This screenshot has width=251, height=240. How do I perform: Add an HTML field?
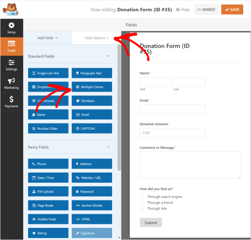(92, 219)
